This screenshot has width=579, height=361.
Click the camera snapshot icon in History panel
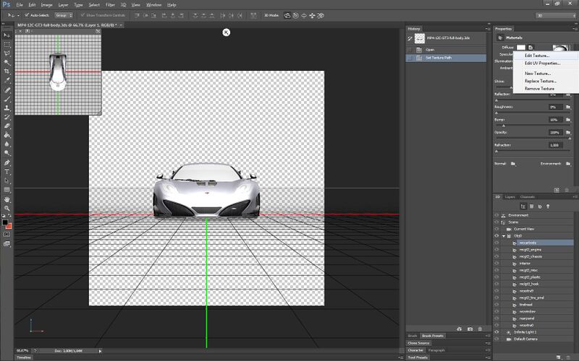pos(470,329)
